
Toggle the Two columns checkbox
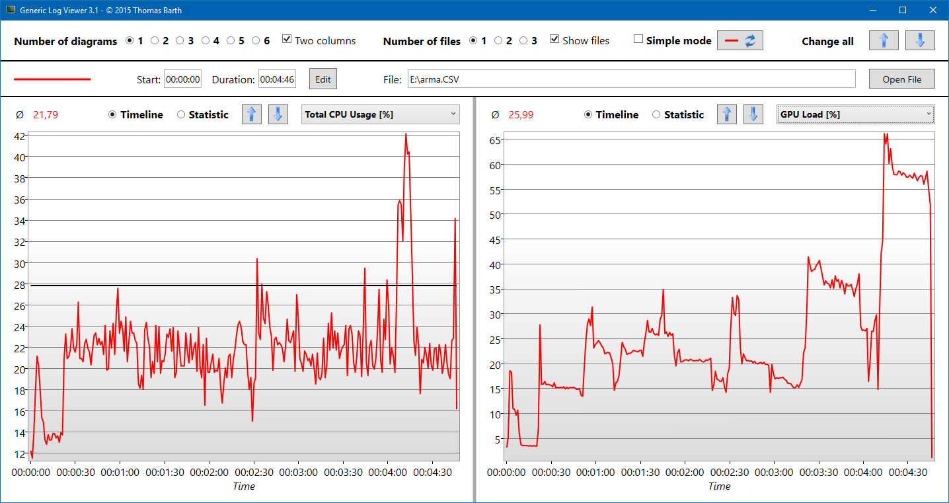pyautogui.click(x=287, y=40)
